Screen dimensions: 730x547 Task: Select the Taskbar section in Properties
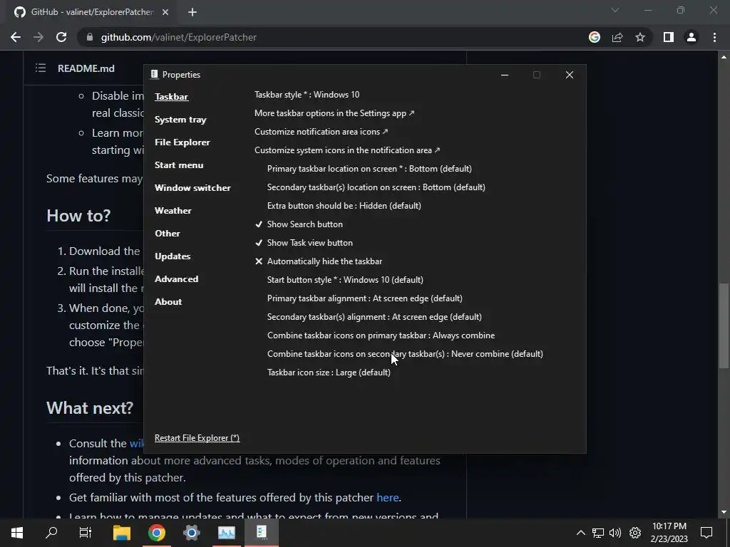171,97
